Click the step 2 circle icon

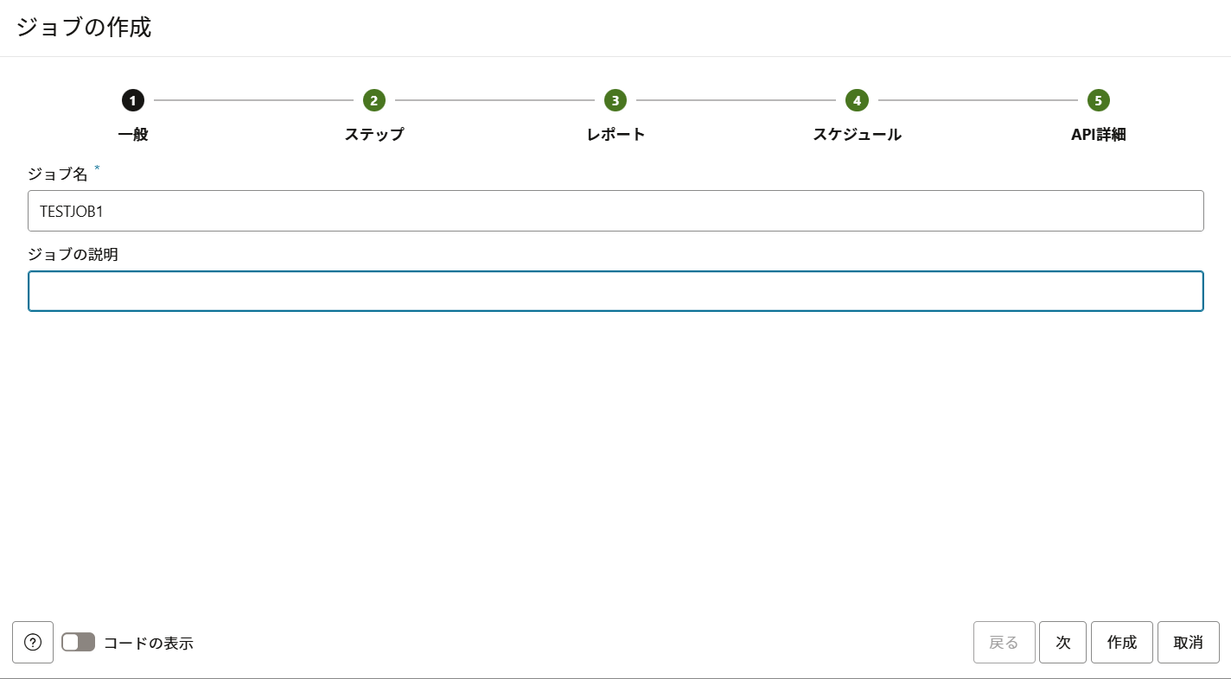[373, 100]
